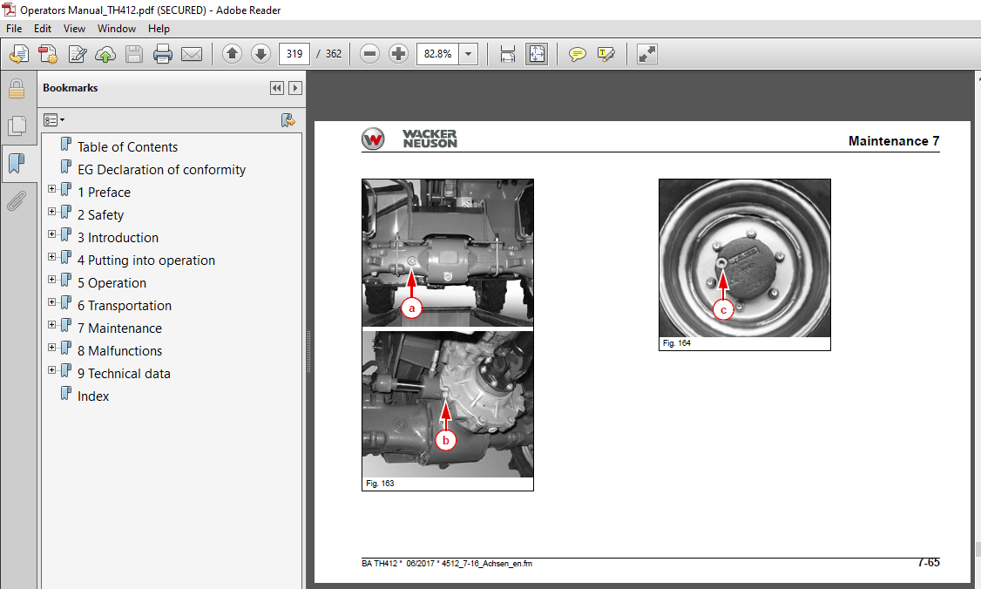Collapse the Bookmarks panel with double arrows
981x589 pixels.
pyautogui.click(x=276, y=87)
